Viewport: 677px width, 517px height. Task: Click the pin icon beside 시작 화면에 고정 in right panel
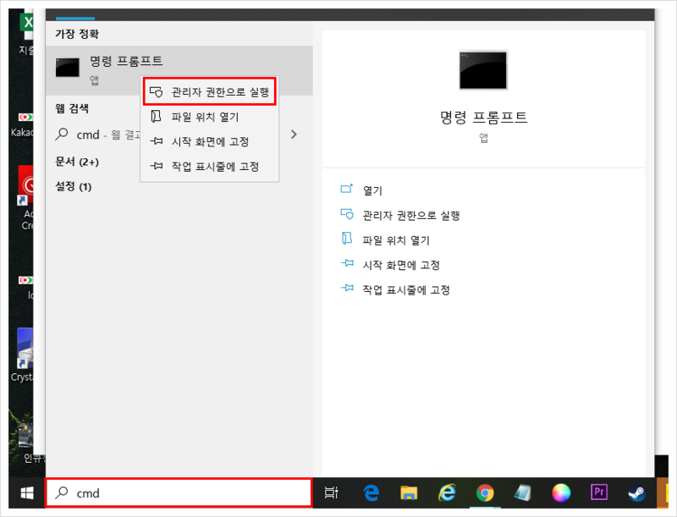pyautogui.click(x=347, y=263)
